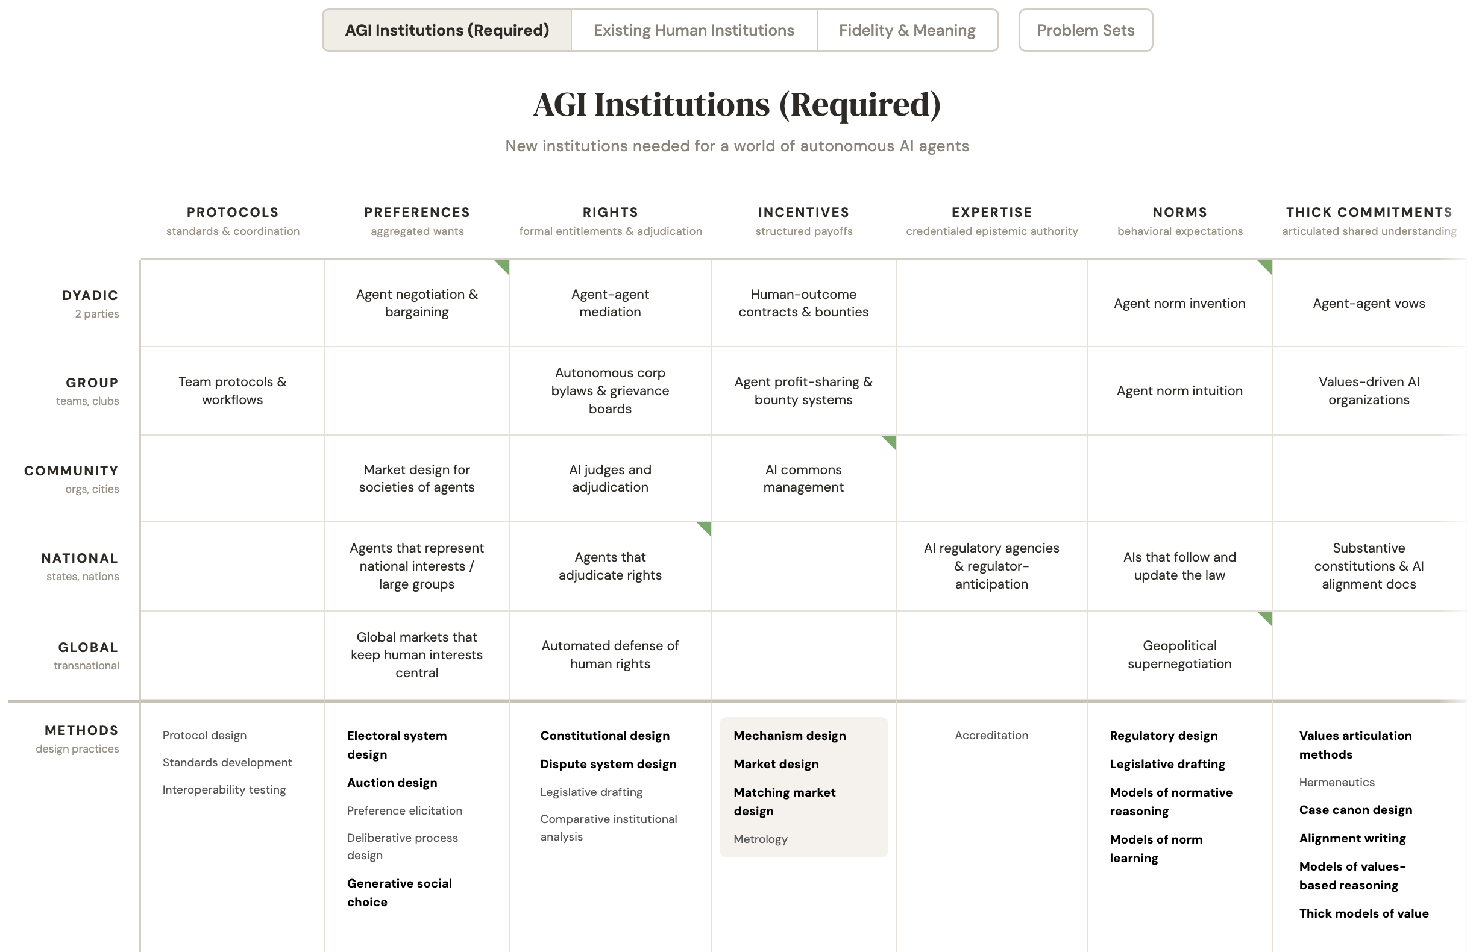This screenshot has width=1479, height=952.
Task: Select the AGI Institutions (Required) tab
Action: tap(447, 30)
